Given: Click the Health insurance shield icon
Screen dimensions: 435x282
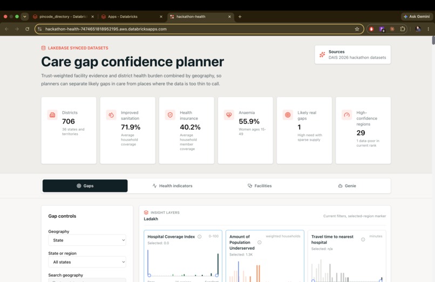Looking at the screenshot, I should tap(170, 115).
